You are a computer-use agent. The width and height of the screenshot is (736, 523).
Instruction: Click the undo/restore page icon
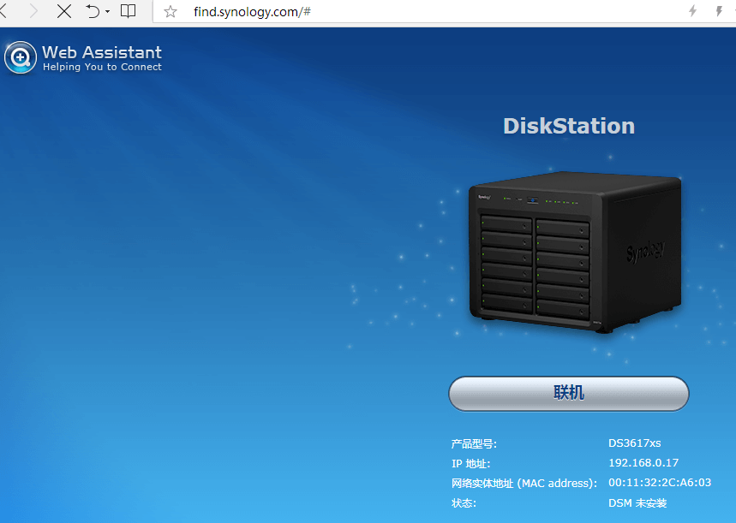tap(93, 11)
